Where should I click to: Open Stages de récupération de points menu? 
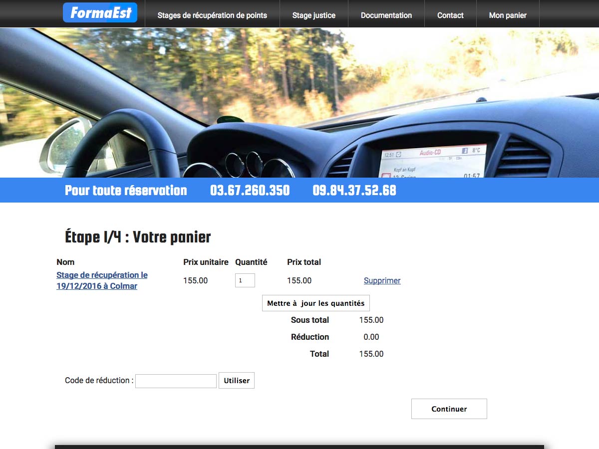click(212, 15)
